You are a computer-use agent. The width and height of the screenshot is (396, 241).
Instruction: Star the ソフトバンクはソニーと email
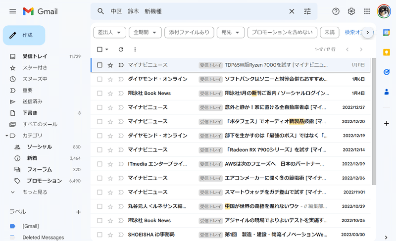click(x=110, y=79)
